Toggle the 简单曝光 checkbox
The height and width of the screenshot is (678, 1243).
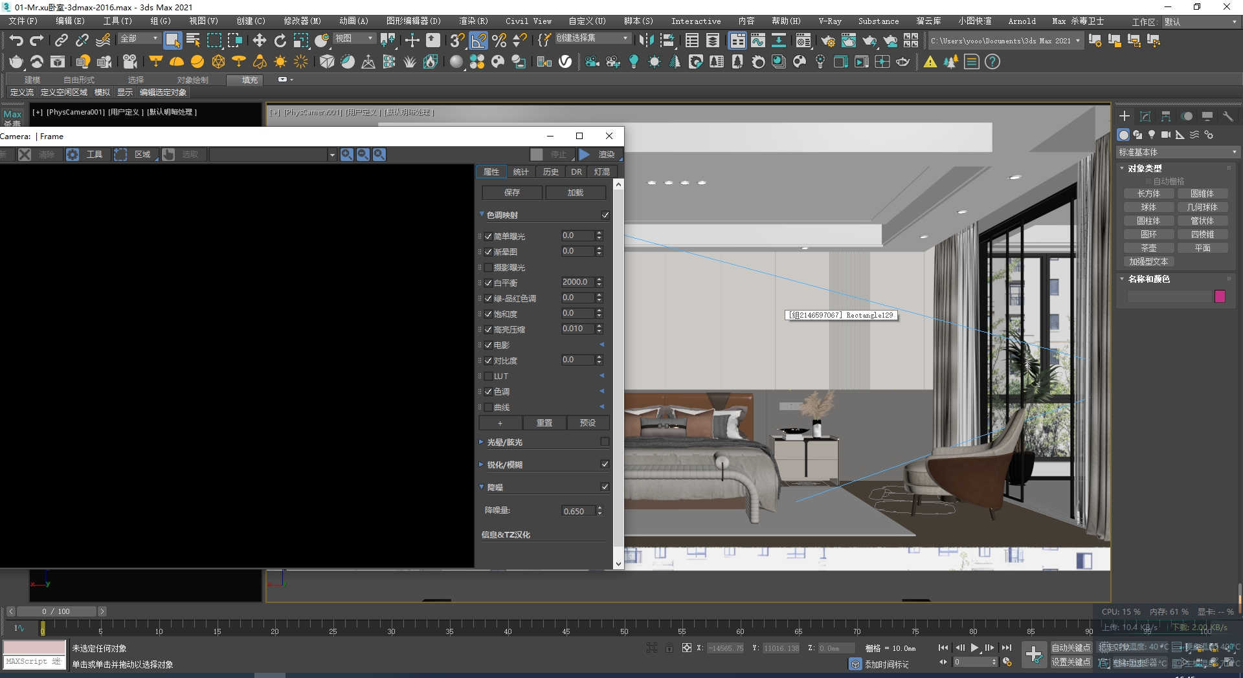489,236
